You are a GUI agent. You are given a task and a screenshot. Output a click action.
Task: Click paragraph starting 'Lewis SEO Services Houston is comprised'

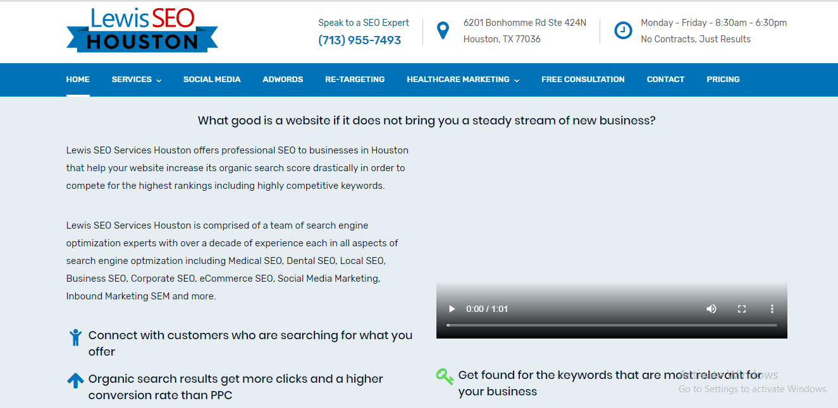coord(232,261)
